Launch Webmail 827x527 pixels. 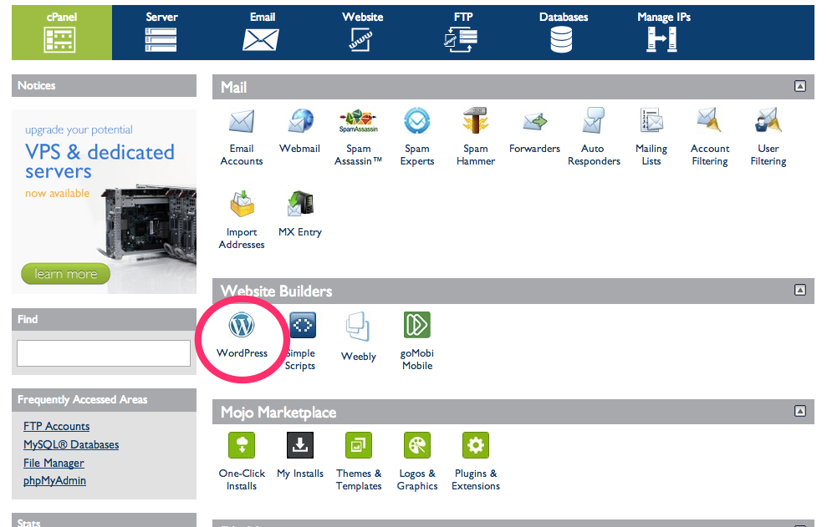pos(299,131)
